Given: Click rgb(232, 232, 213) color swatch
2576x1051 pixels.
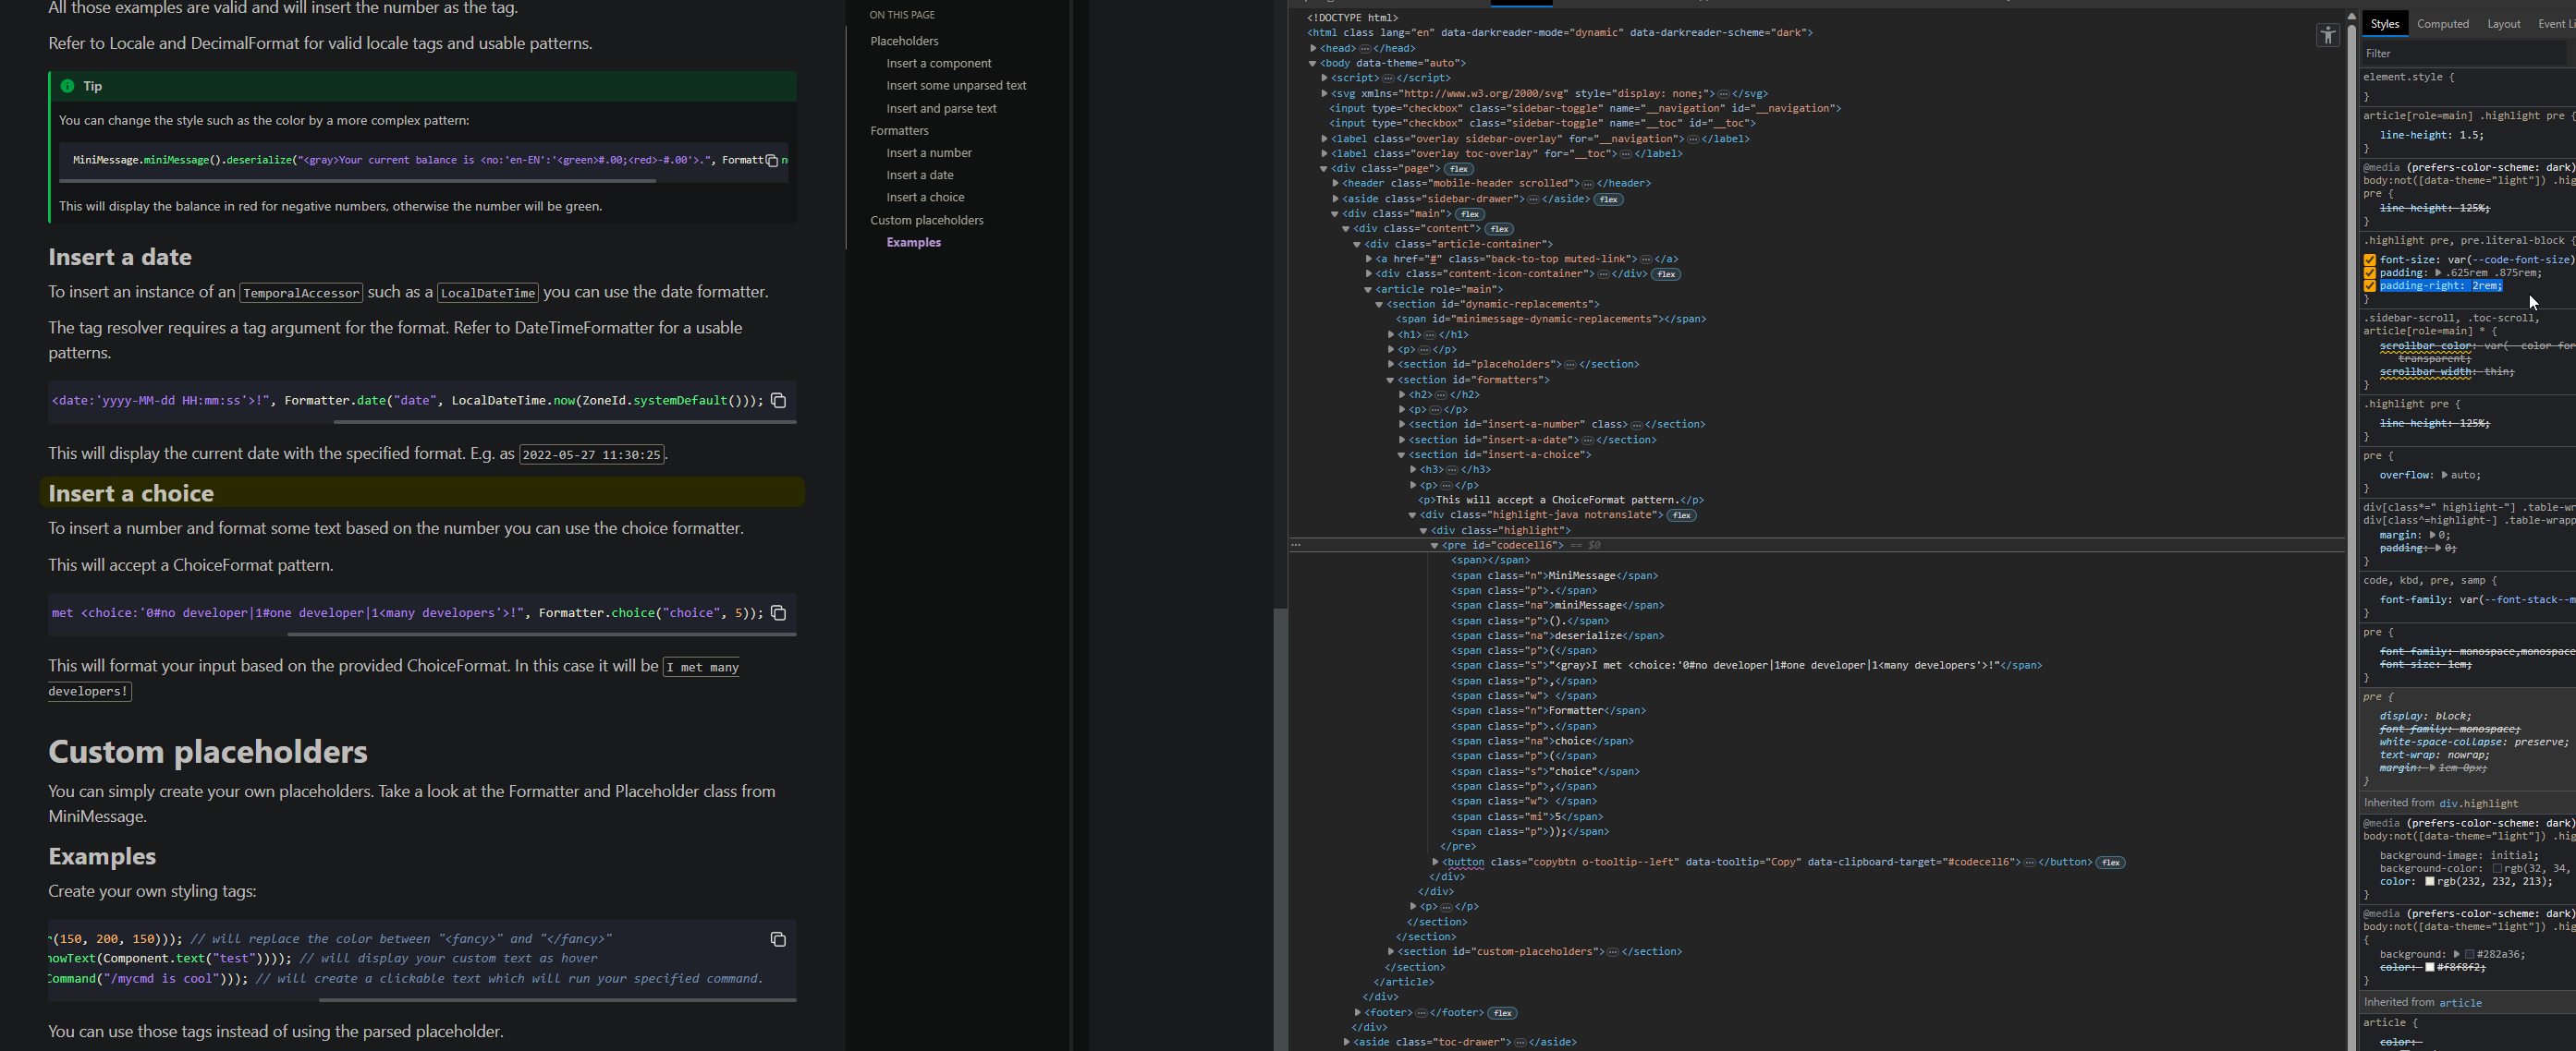Looking at the screenshot, I should point(2429,881).
